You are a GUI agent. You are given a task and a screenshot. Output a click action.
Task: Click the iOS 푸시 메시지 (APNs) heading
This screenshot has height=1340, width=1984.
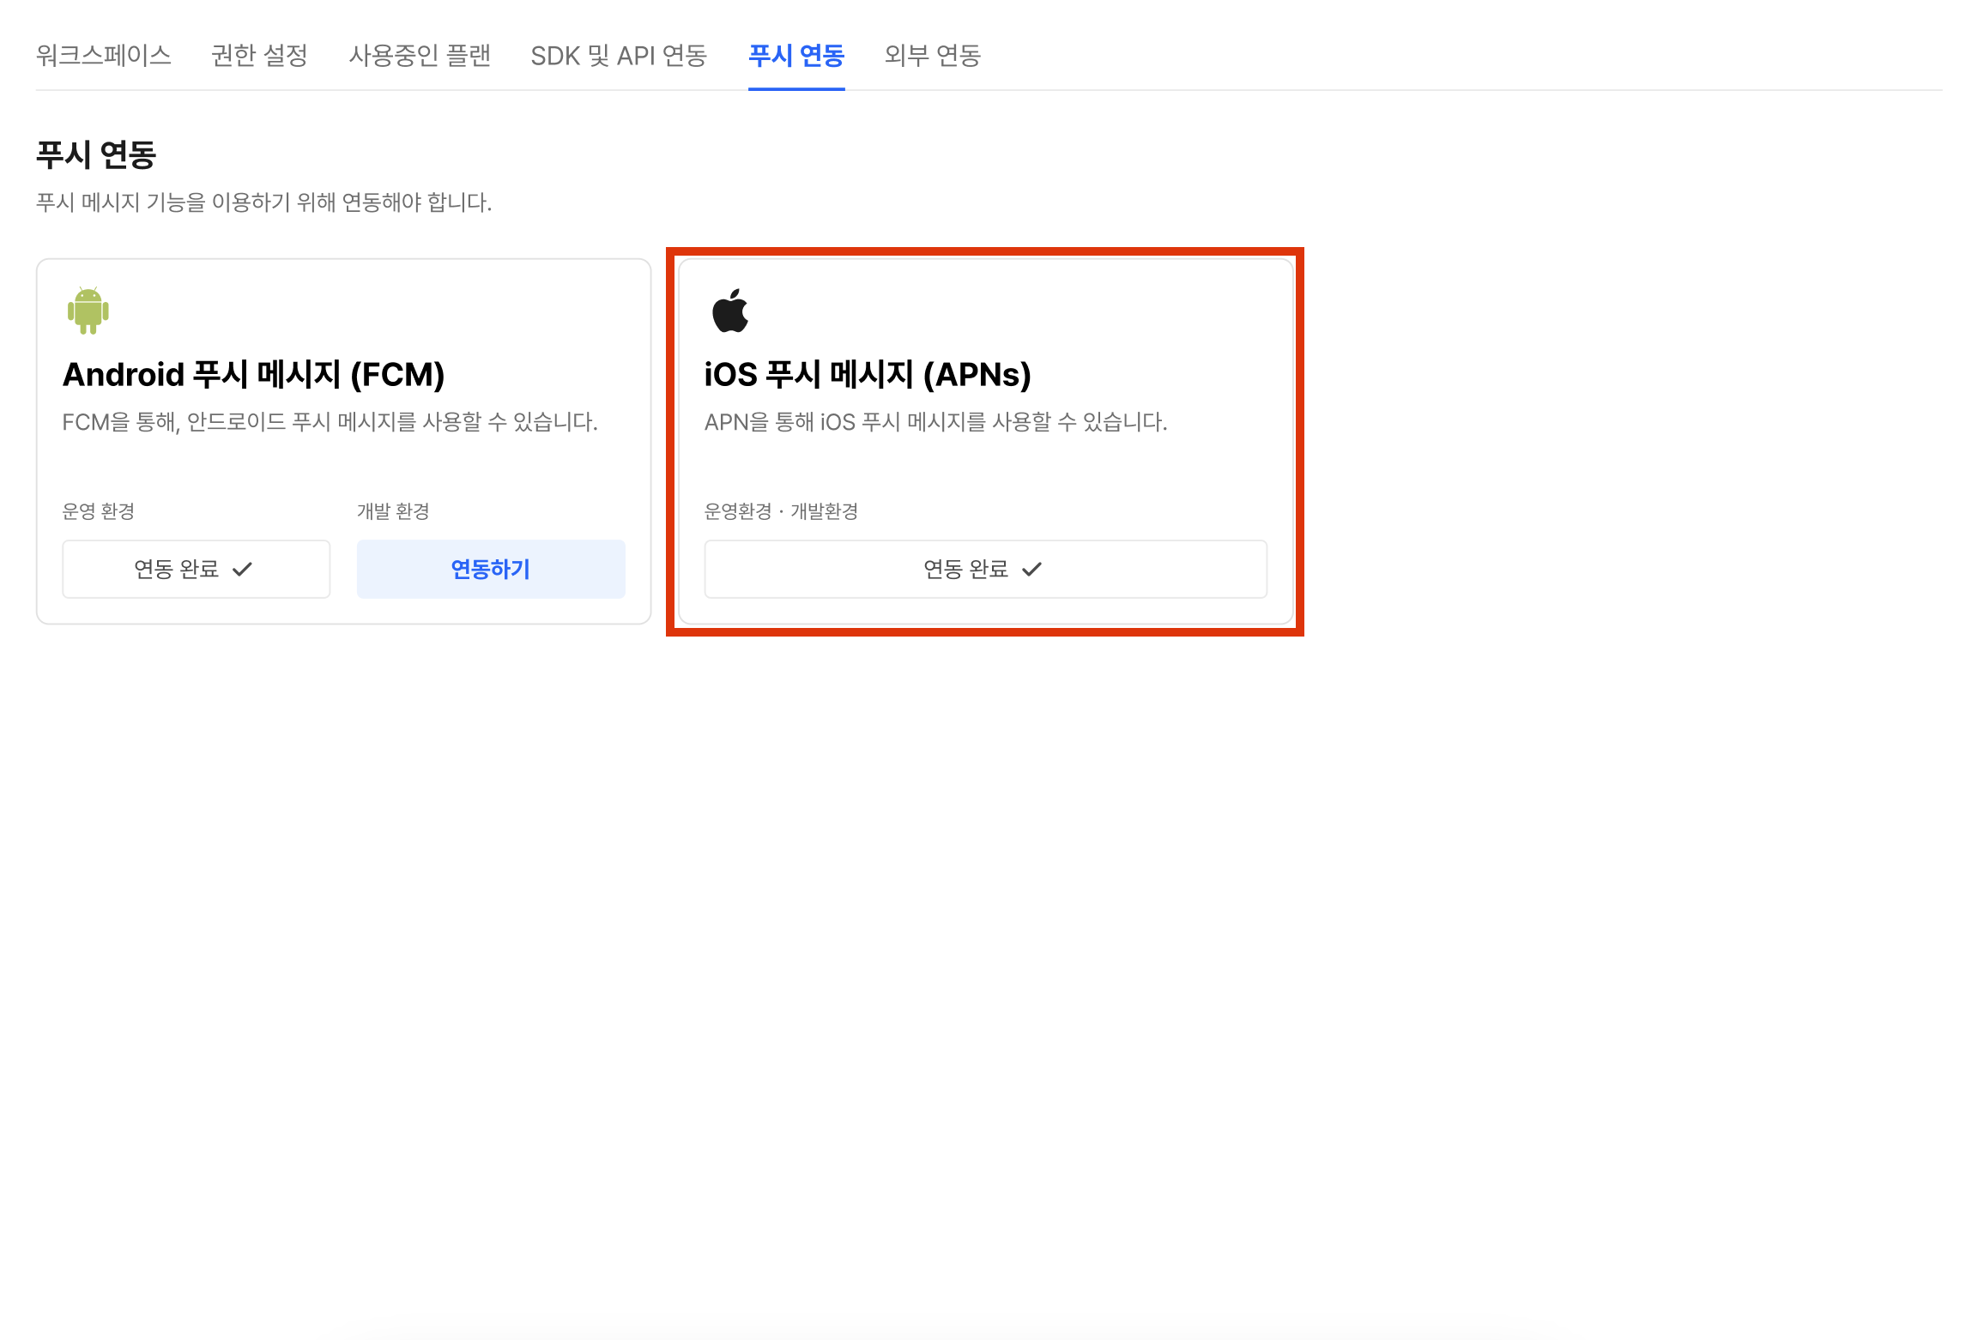pyautogui.click(x=868, y=375)
